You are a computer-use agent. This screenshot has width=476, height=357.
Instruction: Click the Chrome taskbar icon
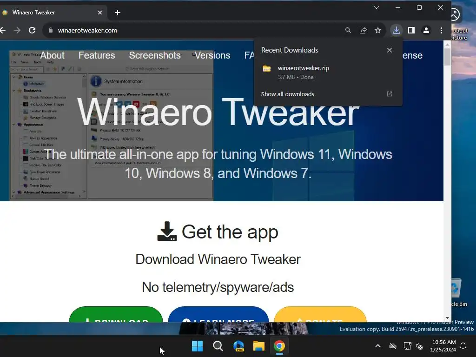click(x=279, y=346)
